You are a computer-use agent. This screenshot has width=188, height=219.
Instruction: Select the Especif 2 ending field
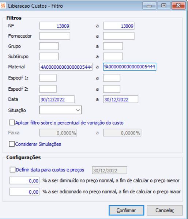tap(112, 89)
